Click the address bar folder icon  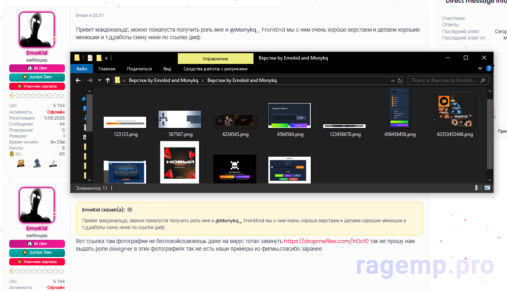(x=117, y=80)
